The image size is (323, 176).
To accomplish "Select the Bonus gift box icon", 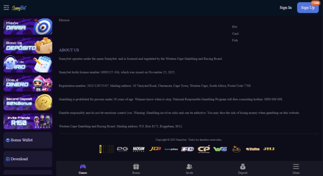I will pos(136,166).
